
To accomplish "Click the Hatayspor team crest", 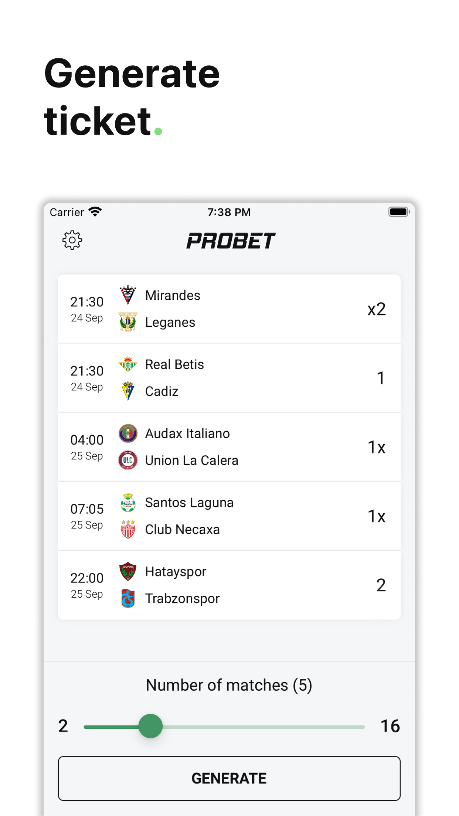I will click(128, 571).
